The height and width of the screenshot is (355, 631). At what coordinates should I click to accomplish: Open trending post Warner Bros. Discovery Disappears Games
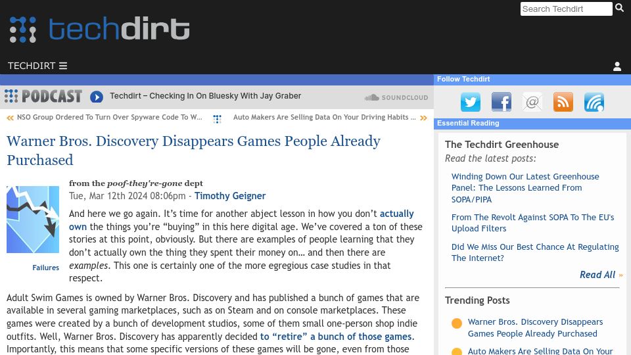click(535, 327)
